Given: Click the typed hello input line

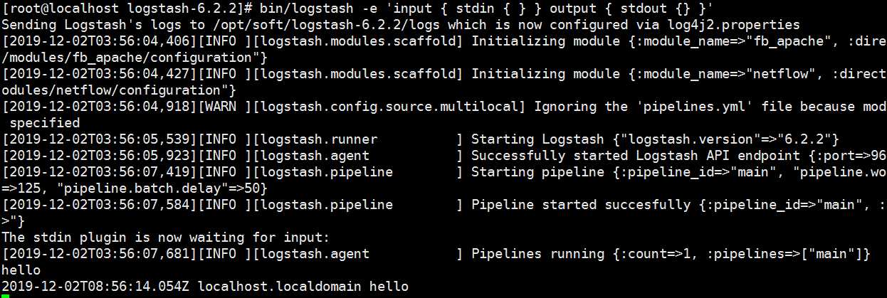Looking at the screenshot, I should click(21, 270).
